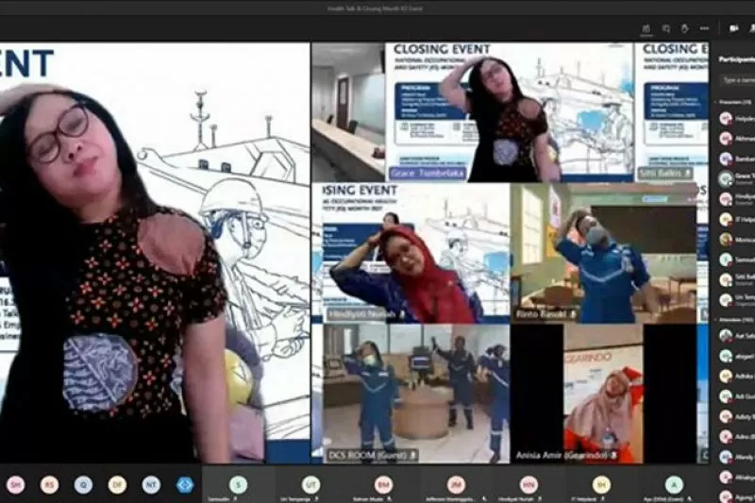Screen dimensions: 755x503
Task: Click the raise hand reactions icon
Action: [x=685, y=28]
